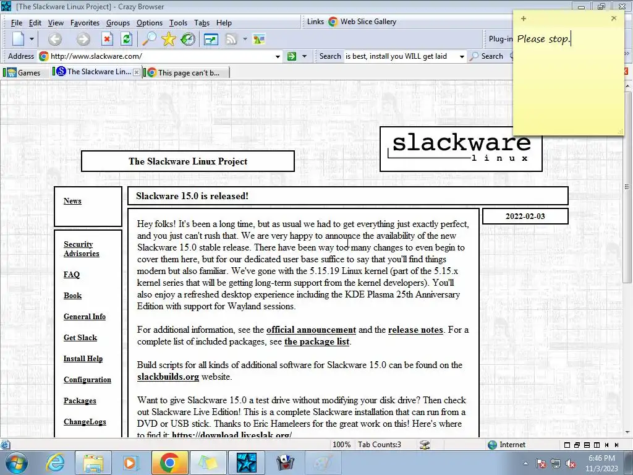This screenshot has width=633, height=475.
Task: Click the full-screen window toolbar icon
Action: (211, 40)
